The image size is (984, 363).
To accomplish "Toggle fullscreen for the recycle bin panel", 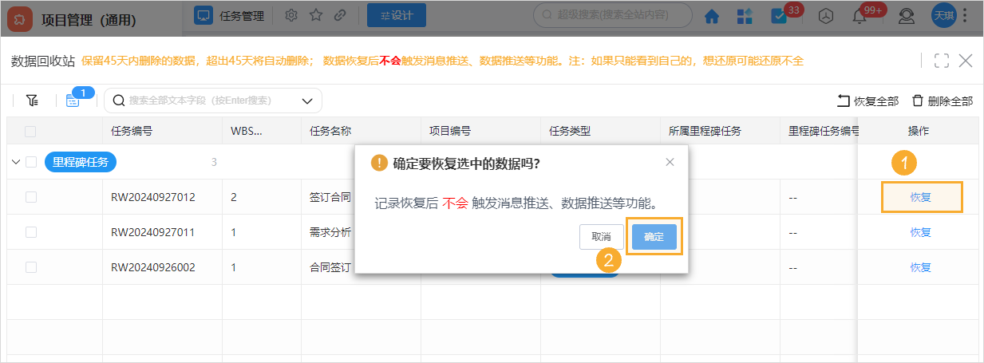I will [941, 61].
